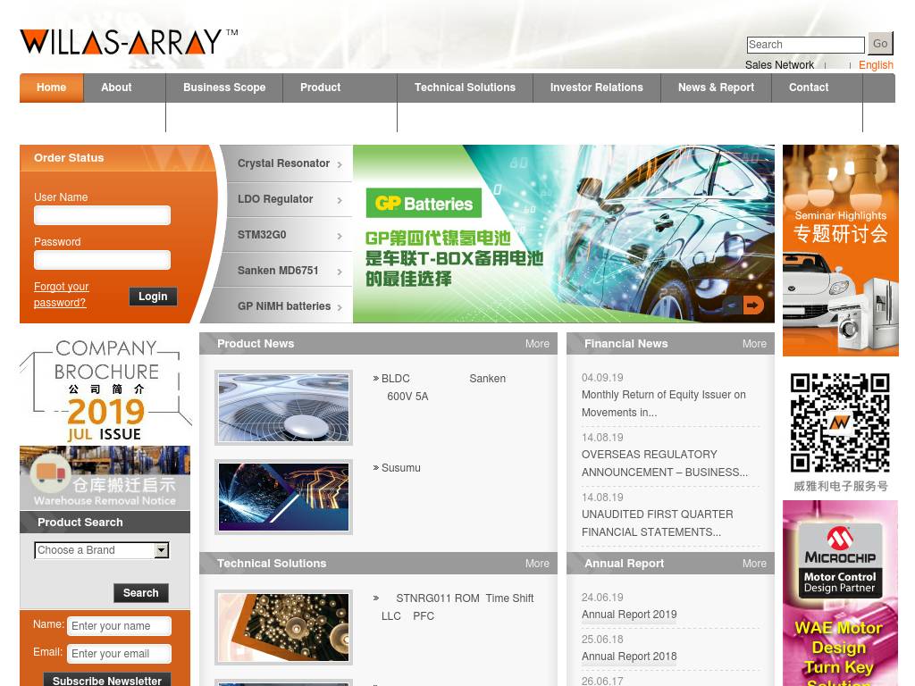Open the Annual Report 2018 link
Image resolution: width=915 pixels, height=686 pixels.
coord(629,657)
